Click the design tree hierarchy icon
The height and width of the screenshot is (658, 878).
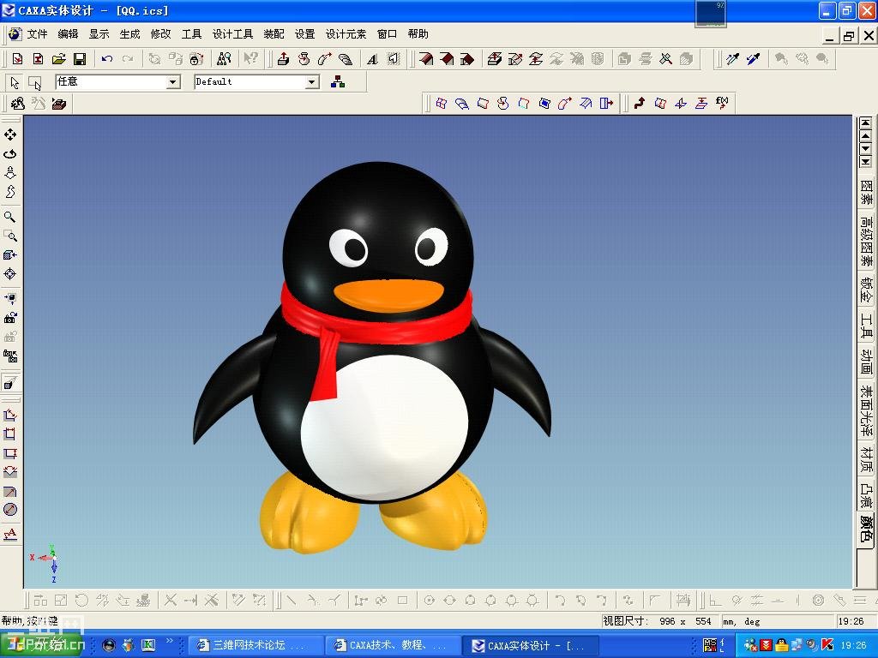(x=338, y=82)
